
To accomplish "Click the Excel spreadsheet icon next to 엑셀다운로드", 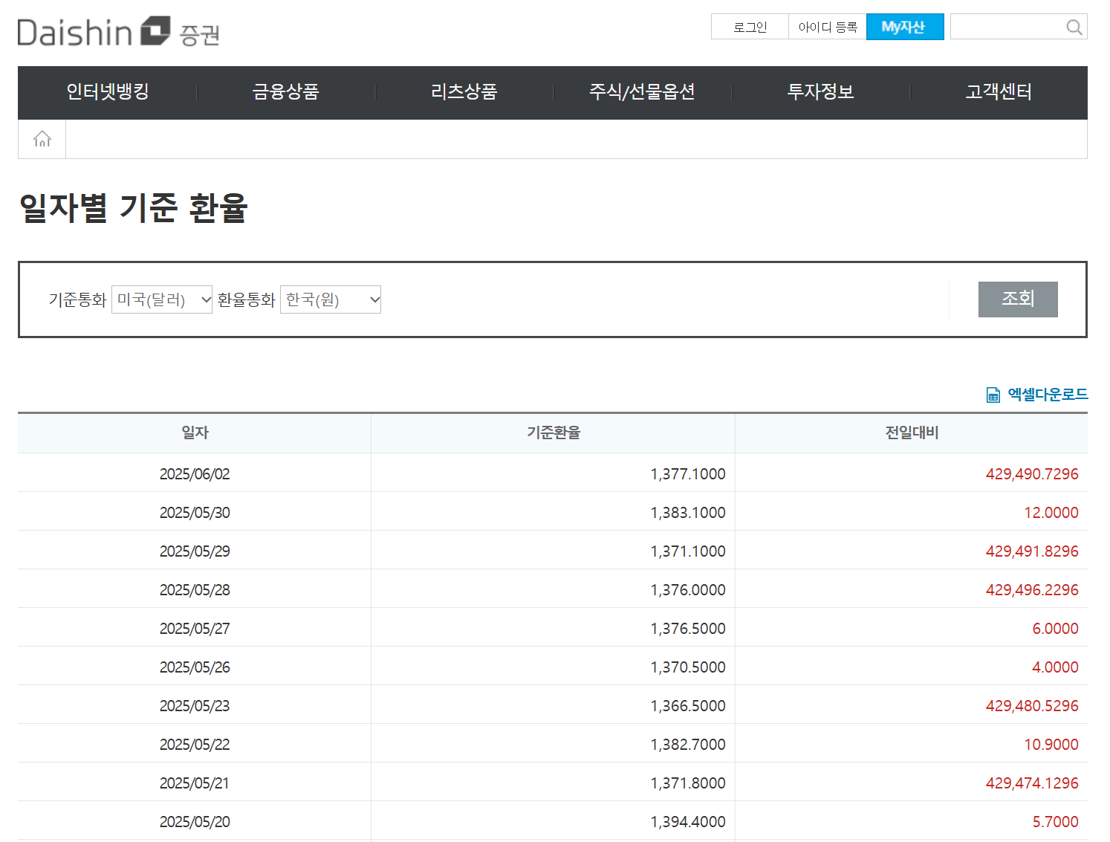I will click(993, 394).
